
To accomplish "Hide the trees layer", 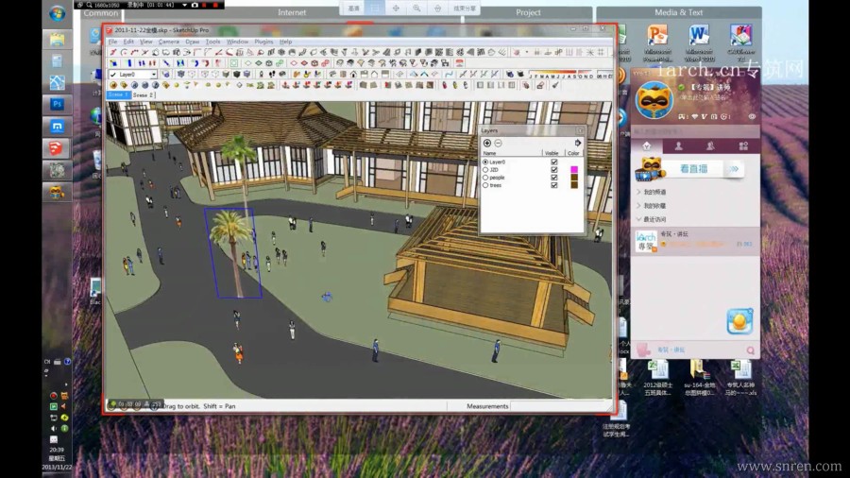I will tap(554, 185).
